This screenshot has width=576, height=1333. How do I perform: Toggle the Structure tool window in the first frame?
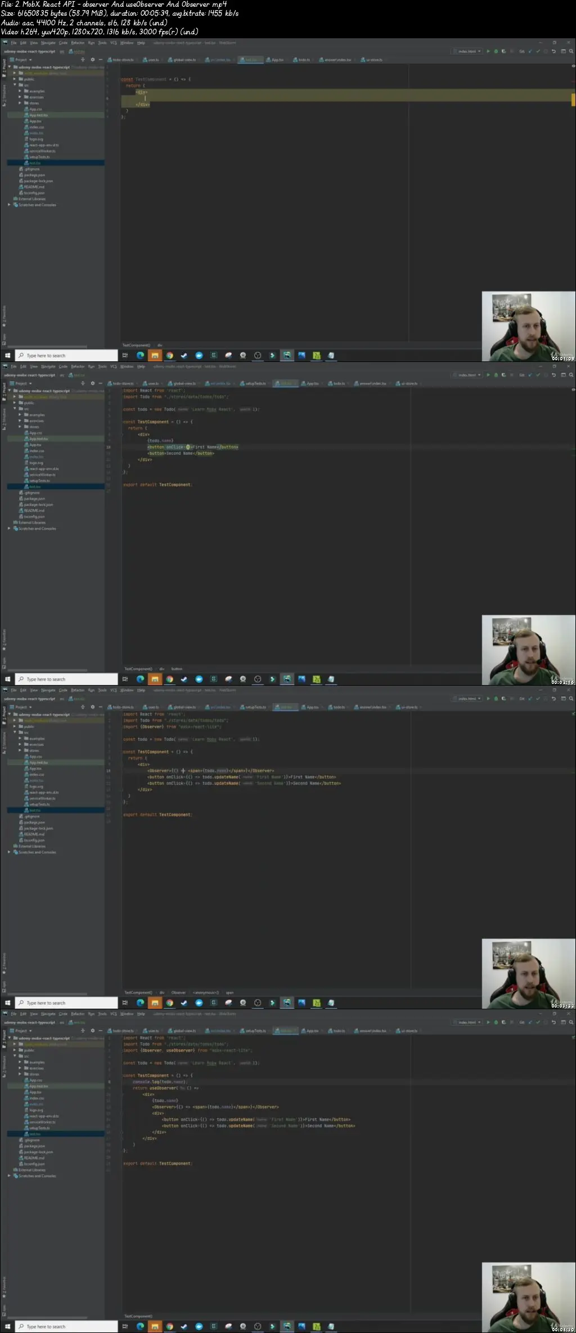[x=4, y=95]
